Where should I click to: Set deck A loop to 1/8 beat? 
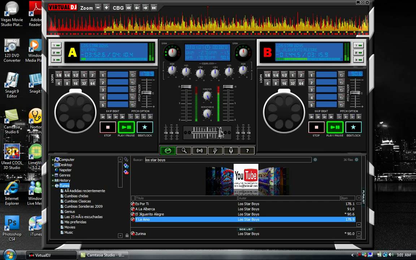point(58,75)
